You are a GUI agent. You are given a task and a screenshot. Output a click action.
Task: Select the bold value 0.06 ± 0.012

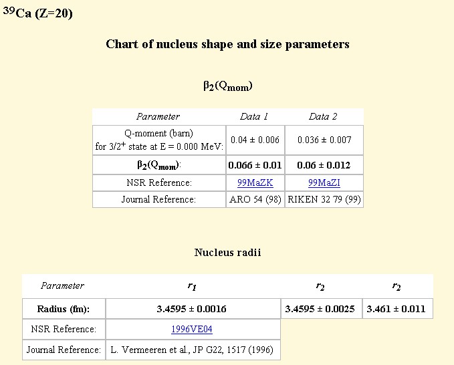[x=324, y=165]
